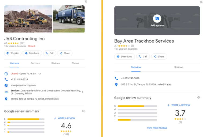Screen dimensions: 206x137
Task: Click the large 4.6 rating score
Action: (66, 126)
